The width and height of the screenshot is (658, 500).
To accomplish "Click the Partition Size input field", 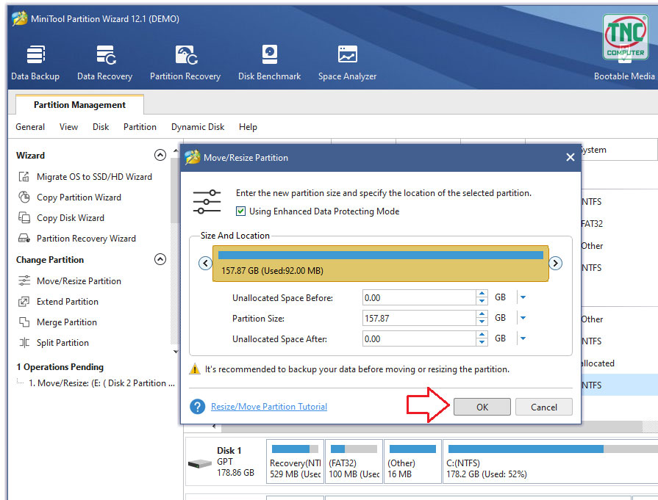I will pyautogui.click(x=419, y=318).
